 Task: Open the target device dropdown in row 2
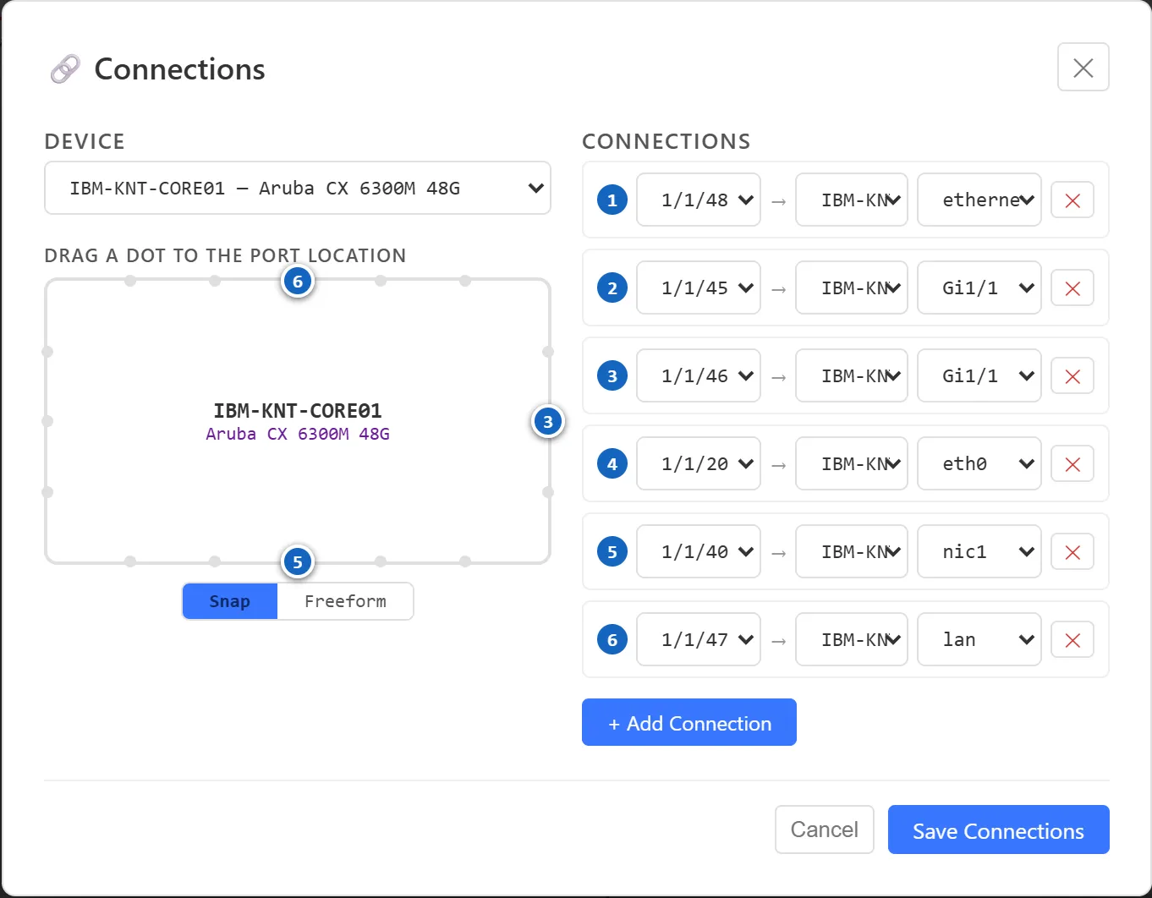(x=852, y=288)
